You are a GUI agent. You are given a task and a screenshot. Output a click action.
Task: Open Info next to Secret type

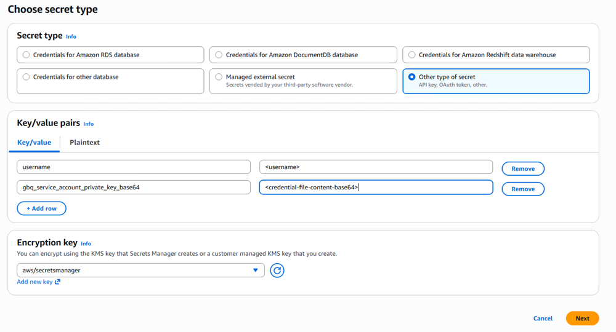(71, 37)
